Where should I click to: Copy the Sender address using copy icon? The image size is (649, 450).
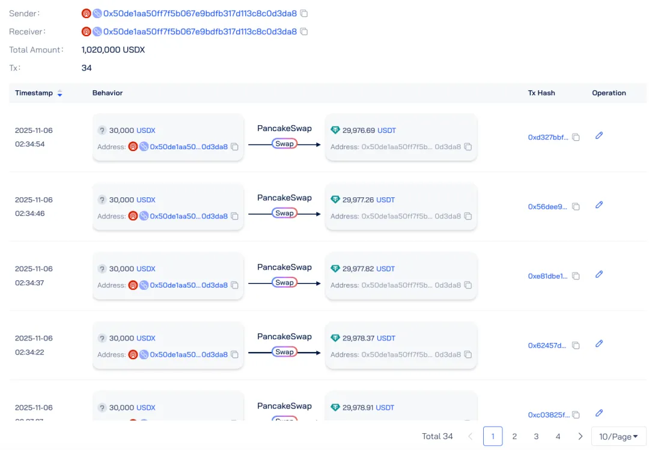(x=304, y=13)
